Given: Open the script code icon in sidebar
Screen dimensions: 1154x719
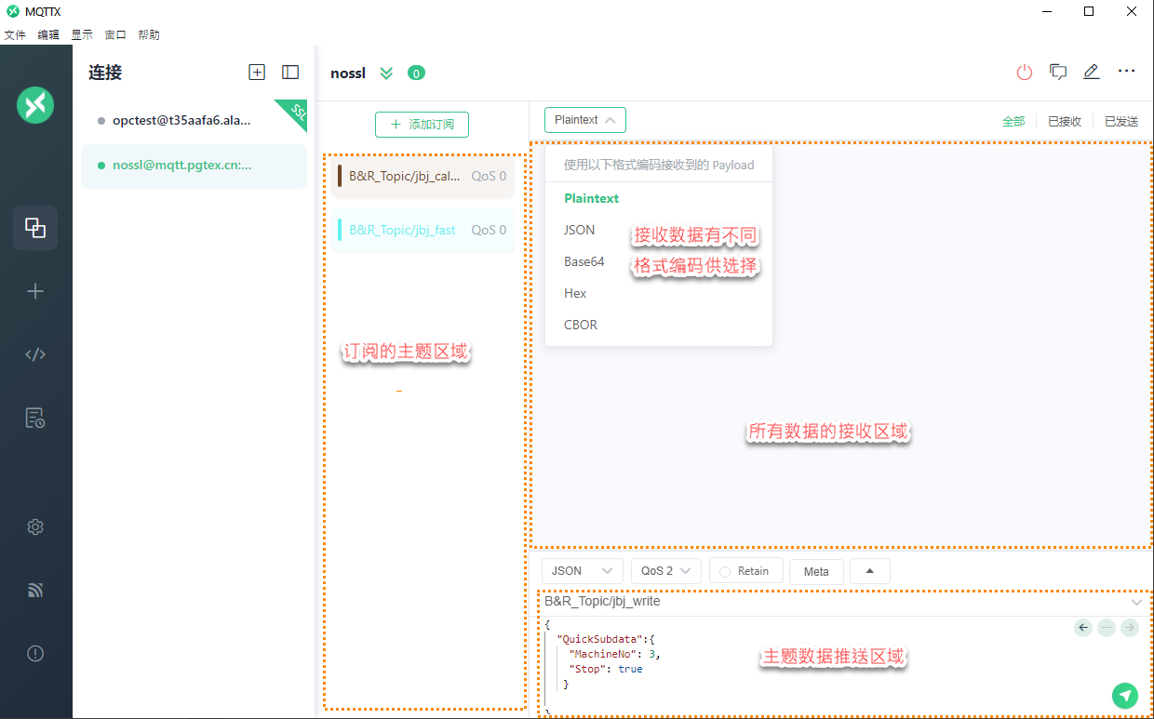Looking at the screenshot, I should click(x=35, y=354).
